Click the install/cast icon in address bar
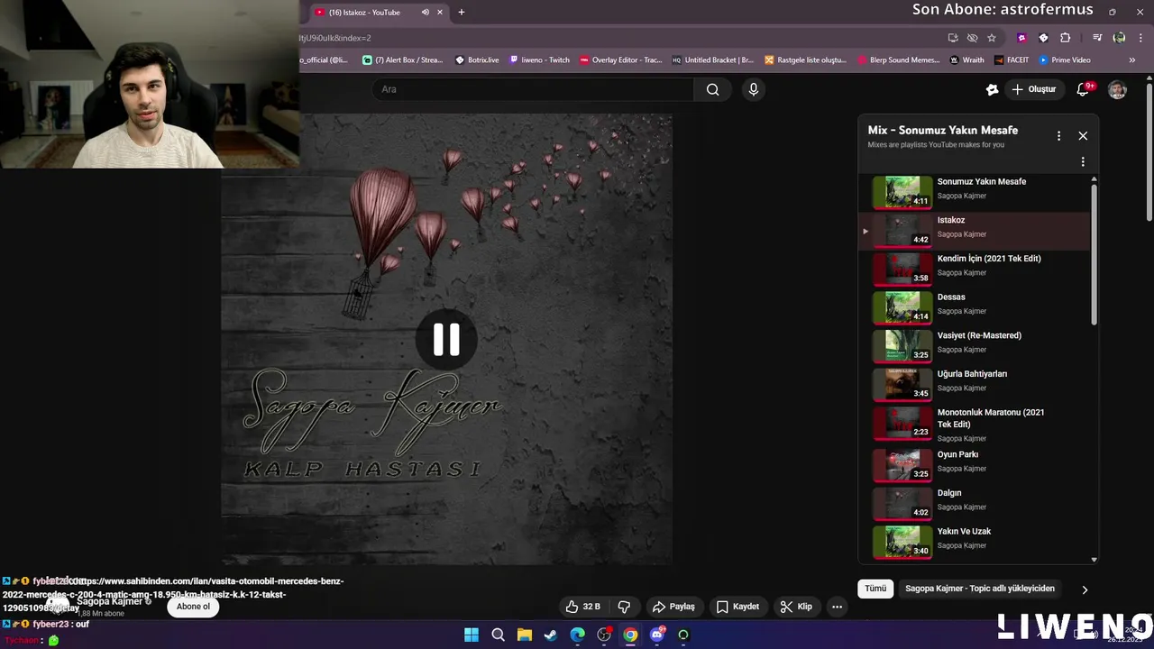The width and height of the screenshot is (1154, 649). (953, 38)
